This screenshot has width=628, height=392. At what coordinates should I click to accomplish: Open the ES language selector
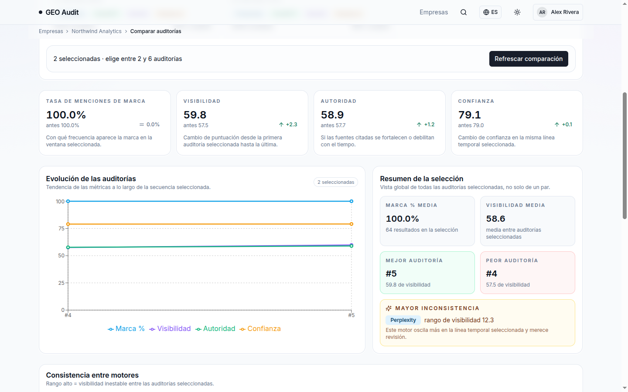[491, 12]
